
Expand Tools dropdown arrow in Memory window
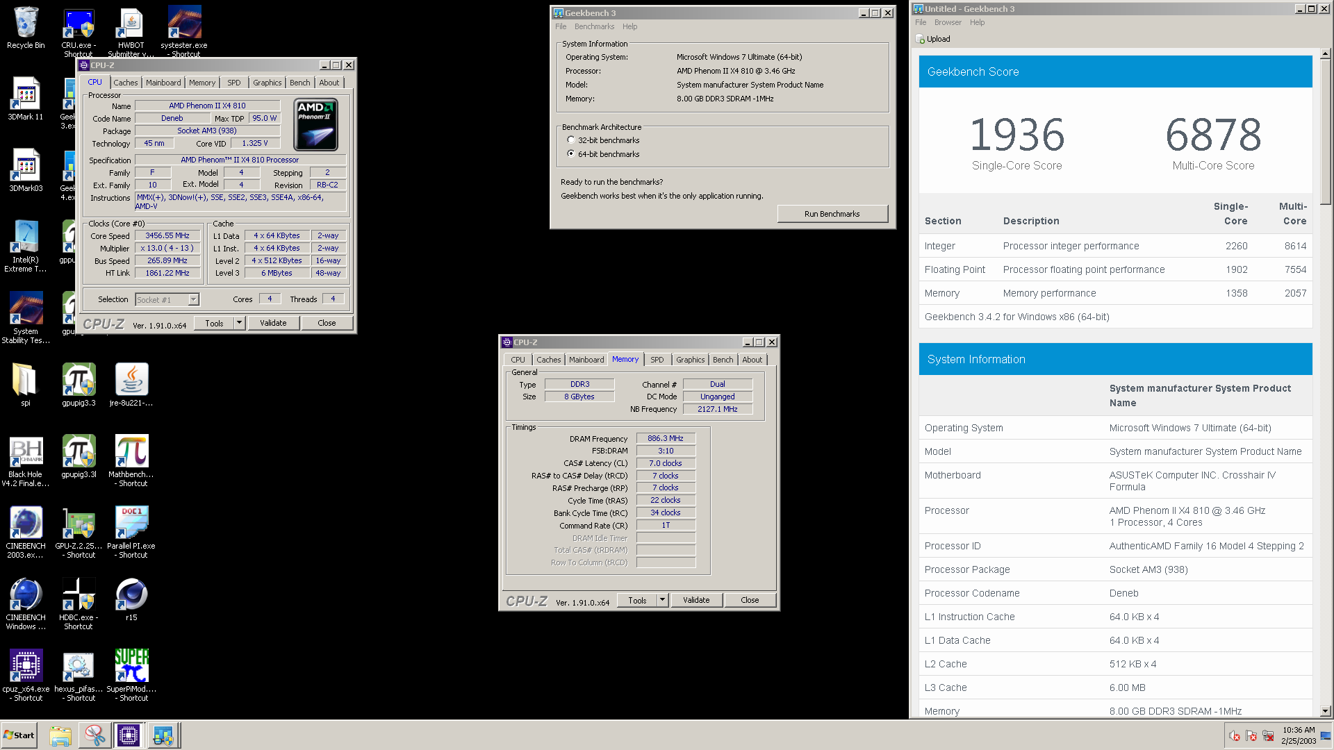click(662, 600)
